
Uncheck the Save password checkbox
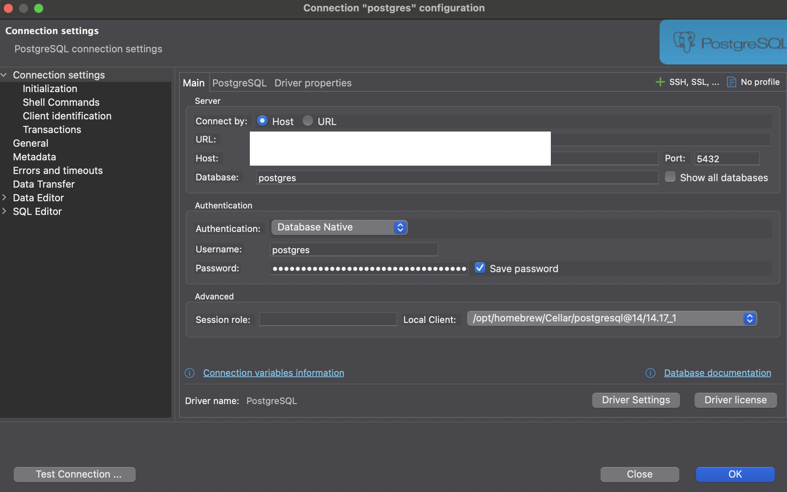click(480, 268)
